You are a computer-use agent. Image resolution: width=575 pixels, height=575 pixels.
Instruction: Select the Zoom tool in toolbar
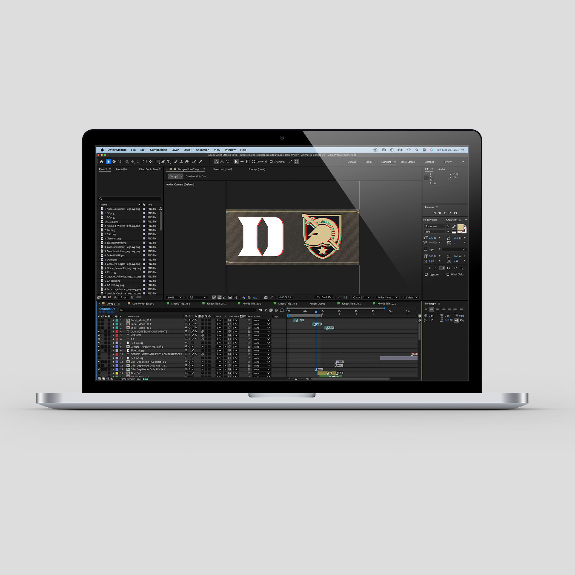point(120,162)
